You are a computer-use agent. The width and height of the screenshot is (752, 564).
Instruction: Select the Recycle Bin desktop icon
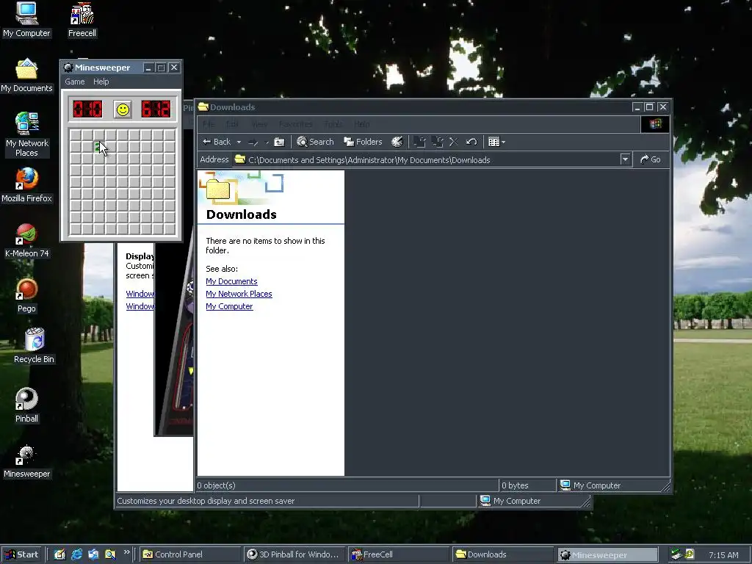pyautogui.click(x=34, y=345)
